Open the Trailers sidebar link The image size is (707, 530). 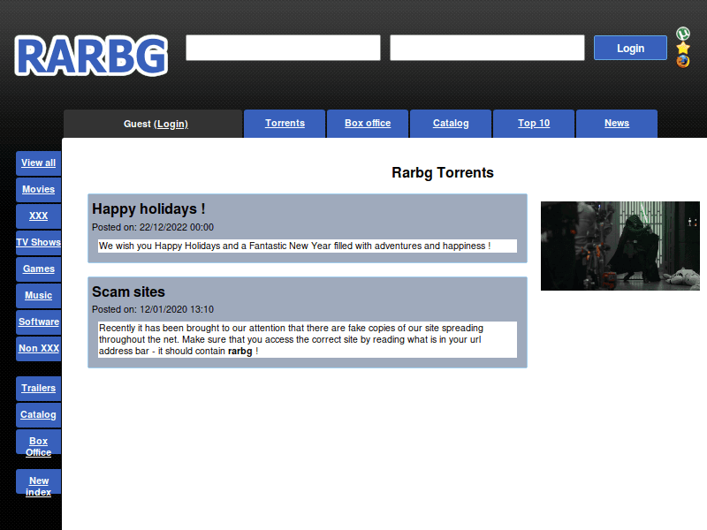pos(38,388)
